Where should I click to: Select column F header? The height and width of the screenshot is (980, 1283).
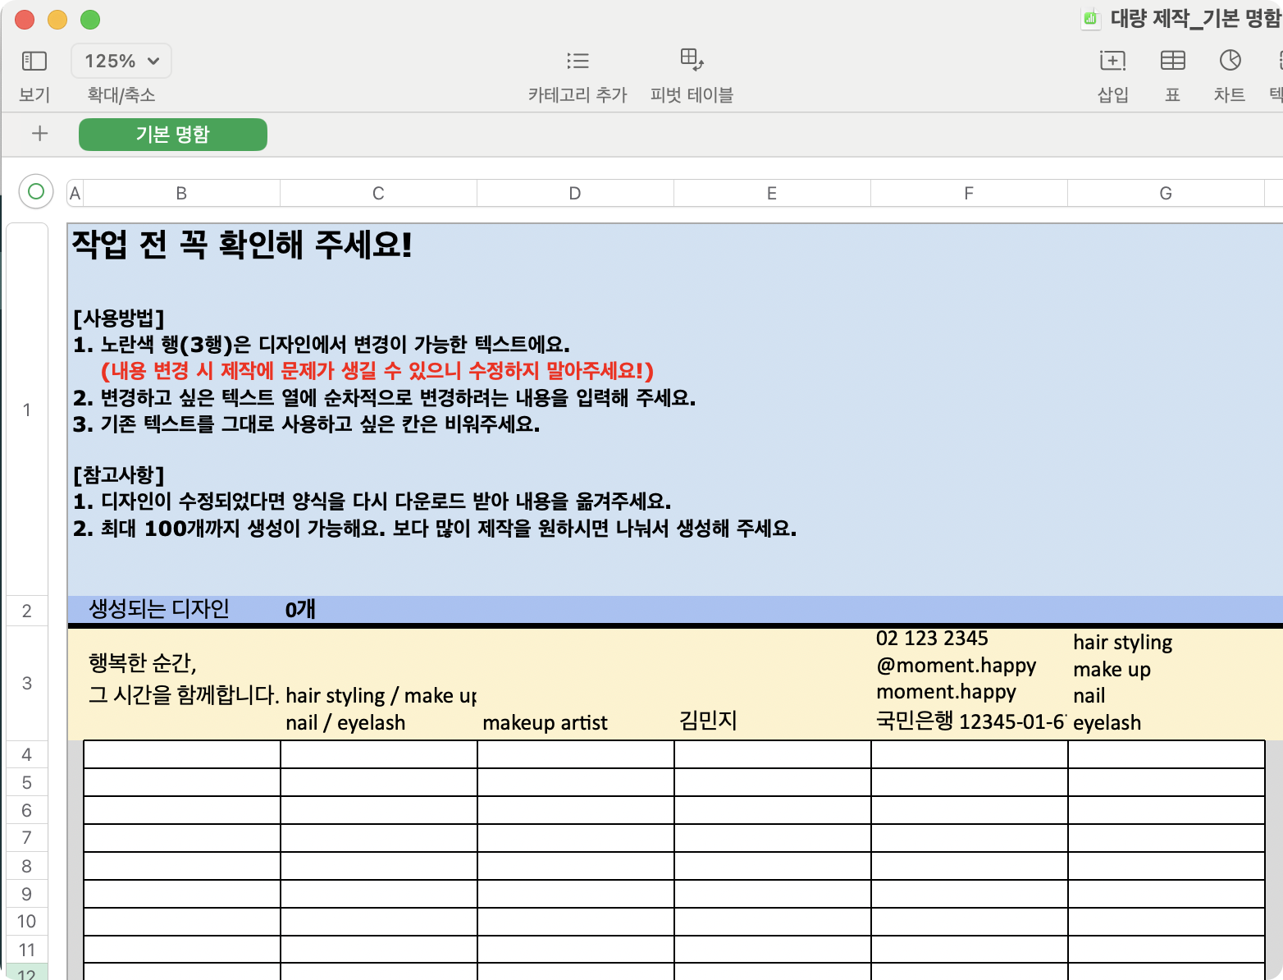pos(969,194)
